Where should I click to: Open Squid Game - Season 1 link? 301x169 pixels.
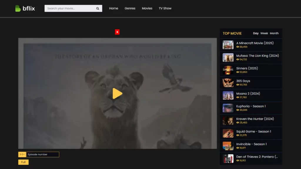click(x=254, y=132)
